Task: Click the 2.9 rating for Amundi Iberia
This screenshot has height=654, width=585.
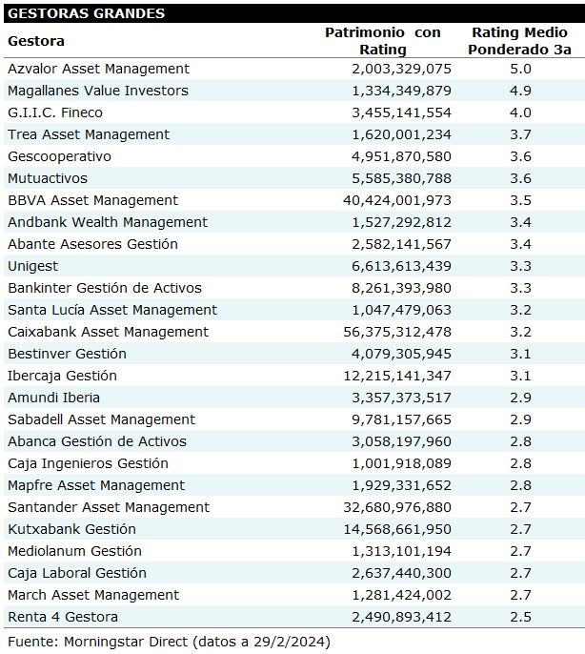Action: coord(520,398)
